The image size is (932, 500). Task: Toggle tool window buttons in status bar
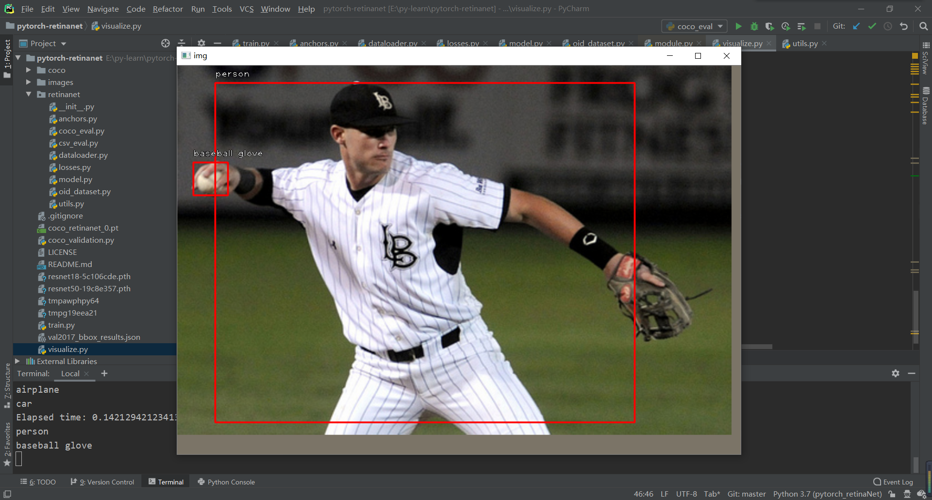click(x=7, y=494)
